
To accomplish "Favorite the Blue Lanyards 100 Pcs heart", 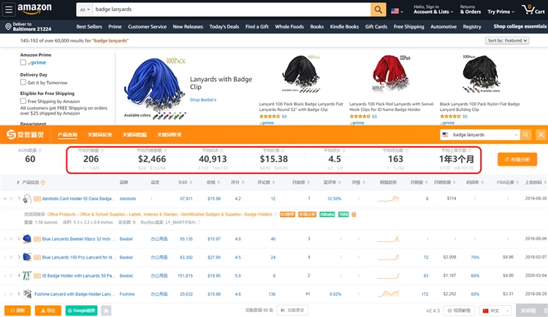I will pos(11,257).
